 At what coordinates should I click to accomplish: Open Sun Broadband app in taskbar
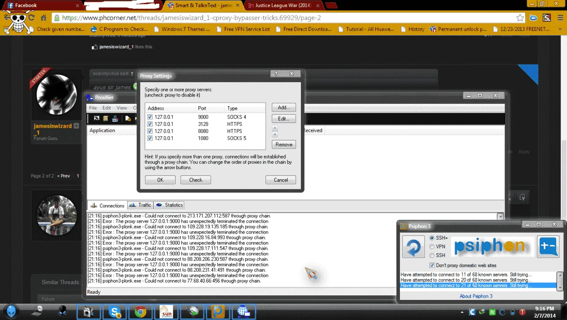click(x=166, y=311)
